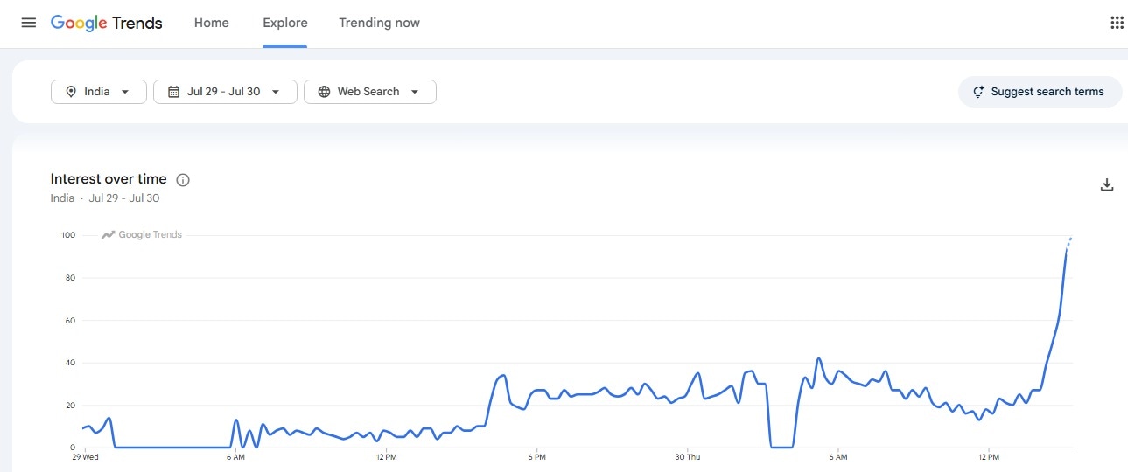Click the calendar icon in date filter
This screenshot has width=1128, height=472.
tap(173, 92)
